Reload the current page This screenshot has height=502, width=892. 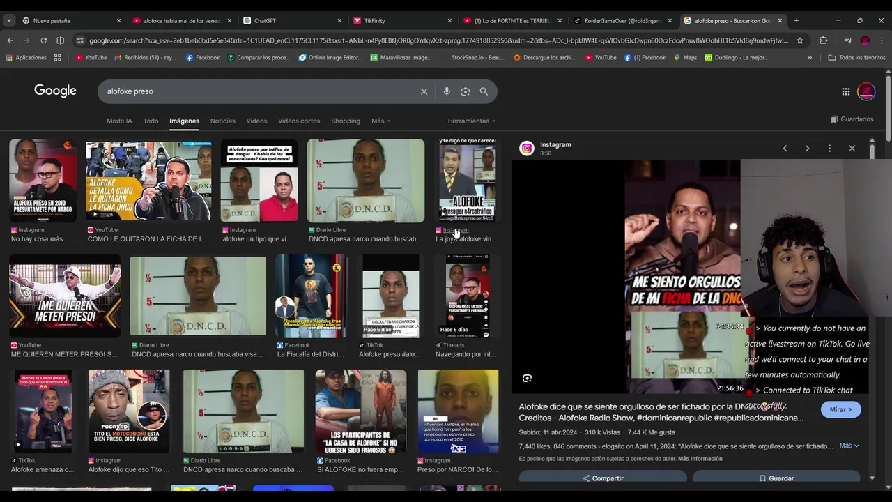point(43,40)
